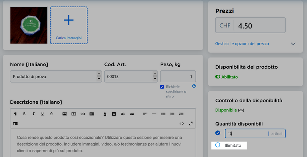Apply italic formatting in editor toolbar
Image resolution: width=307 pixels, height=157 pixels.
pyautogui.click(x=33, y=114)
